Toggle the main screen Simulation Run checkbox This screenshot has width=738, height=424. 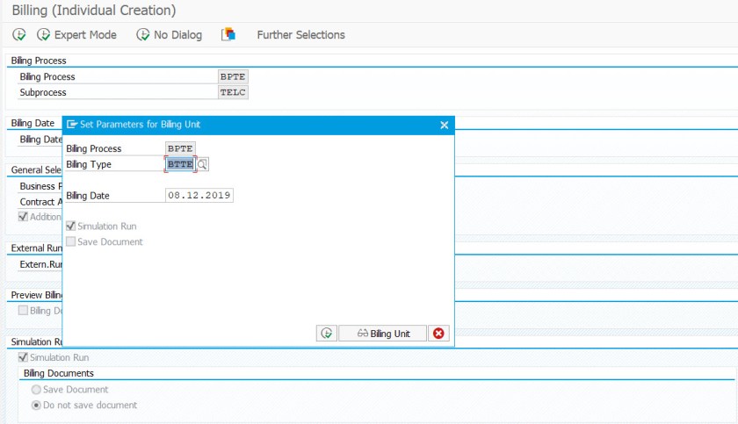coord(23,357)
